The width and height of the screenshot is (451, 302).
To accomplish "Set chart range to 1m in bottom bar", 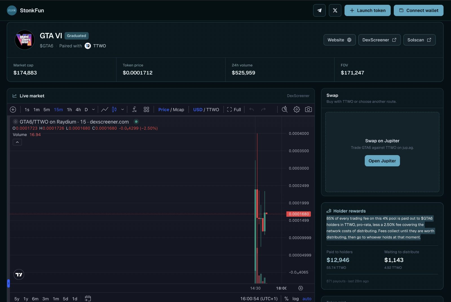I will tap(56, 299).
